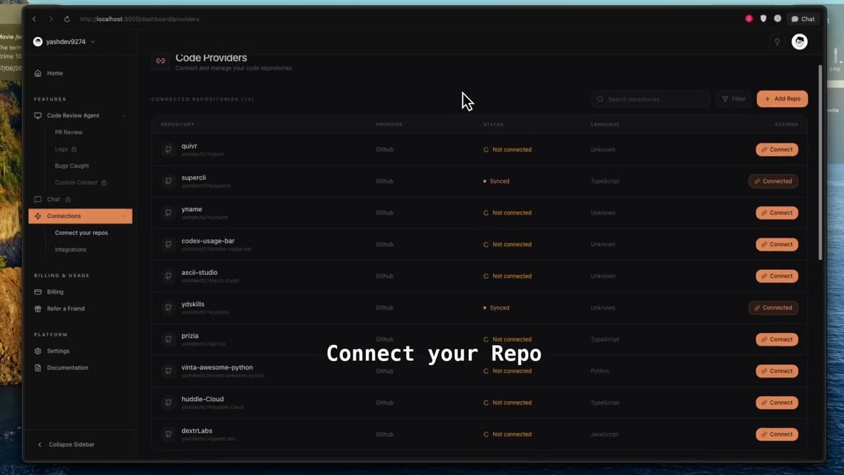Click the repo icon beside ascii-studio
The image size is (844, 475).
coord(168,276)
